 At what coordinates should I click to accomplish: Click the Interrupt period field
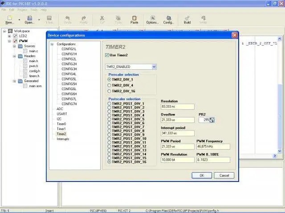(x=178, y=133)
